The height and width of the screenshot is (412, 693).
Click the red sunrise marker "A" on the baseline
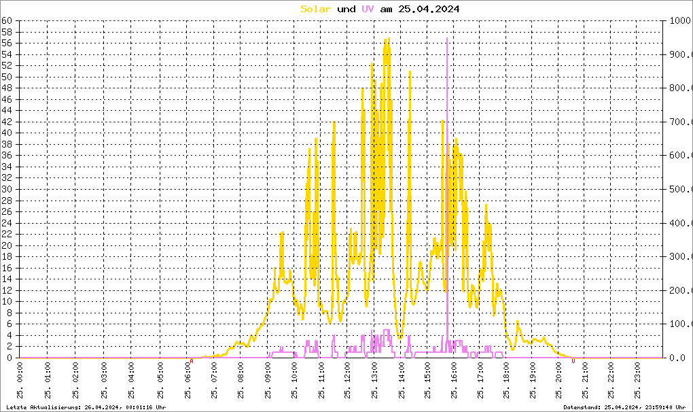click(x=192, y=361)
